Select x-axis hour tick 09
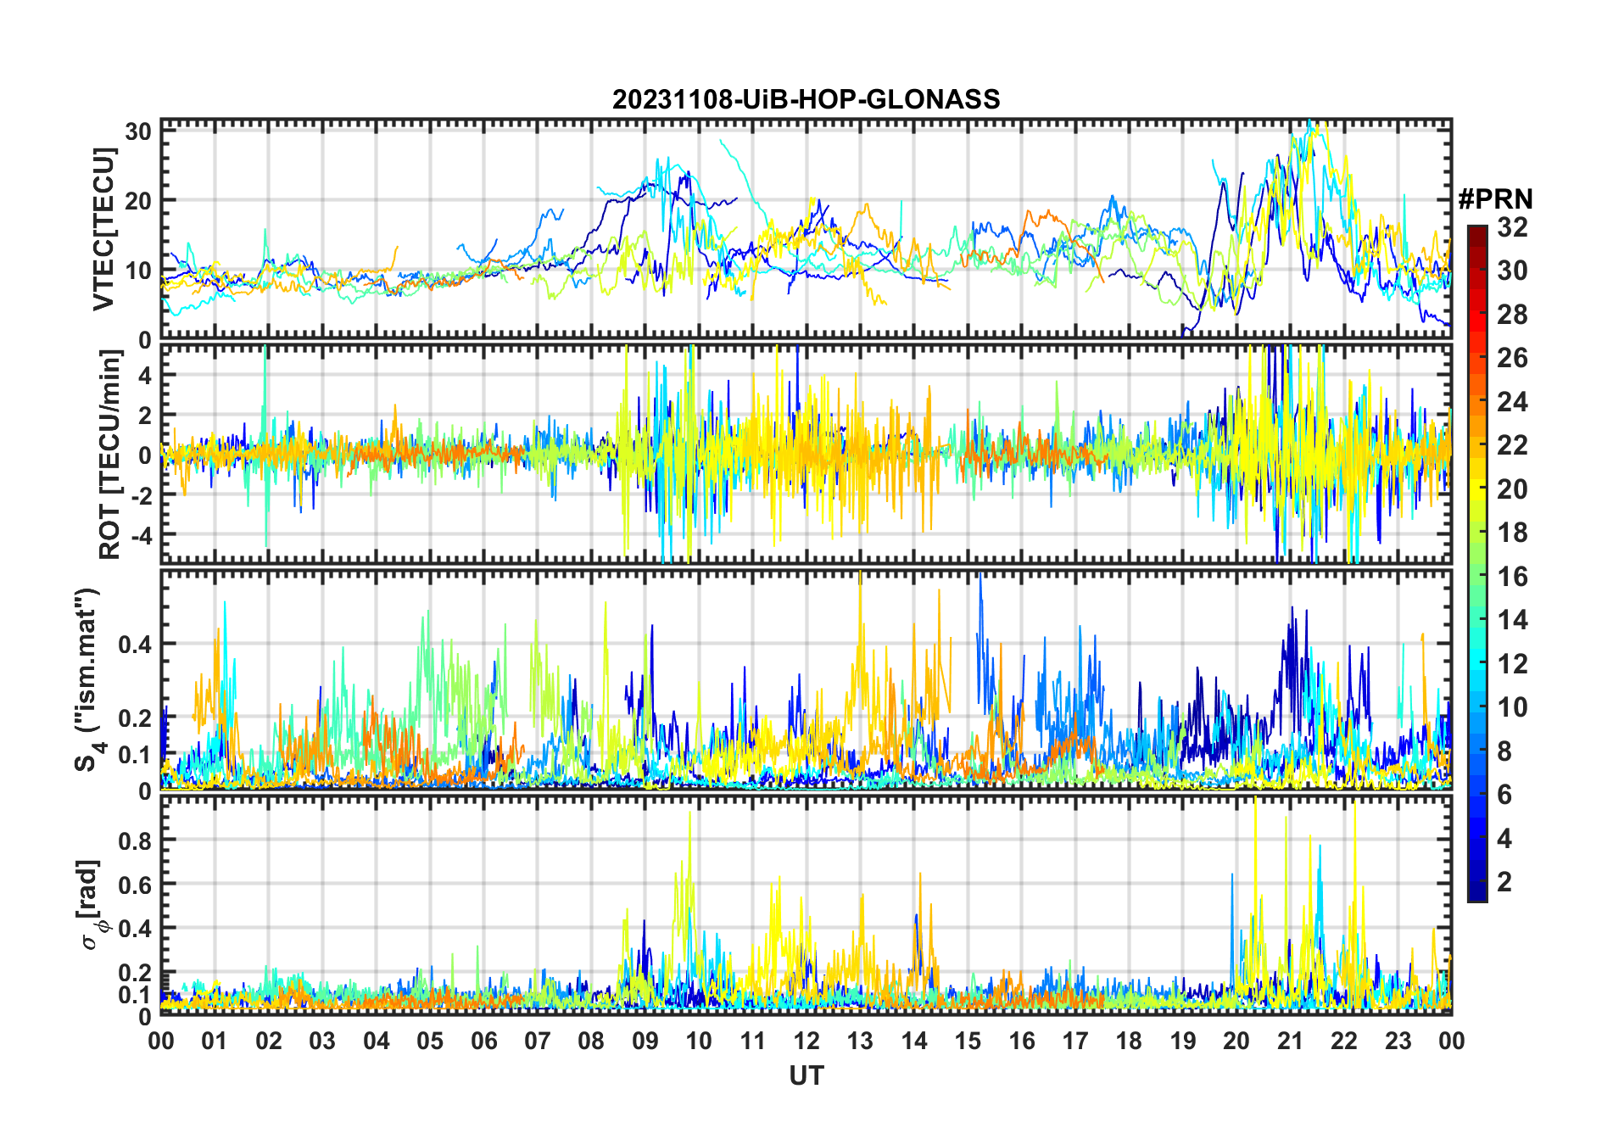This screenshot has height=1128, width=1613. 645,1041
